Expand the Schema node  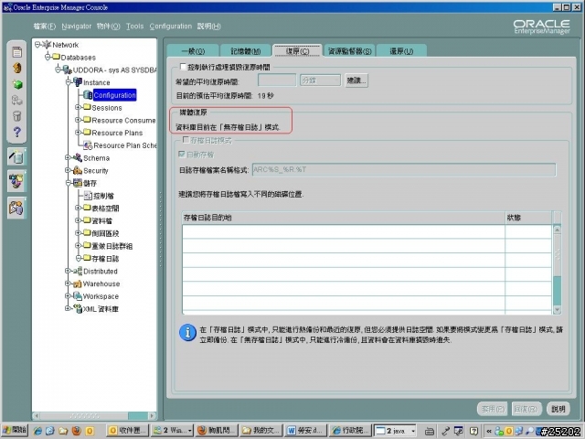click(x=68, y=158)
